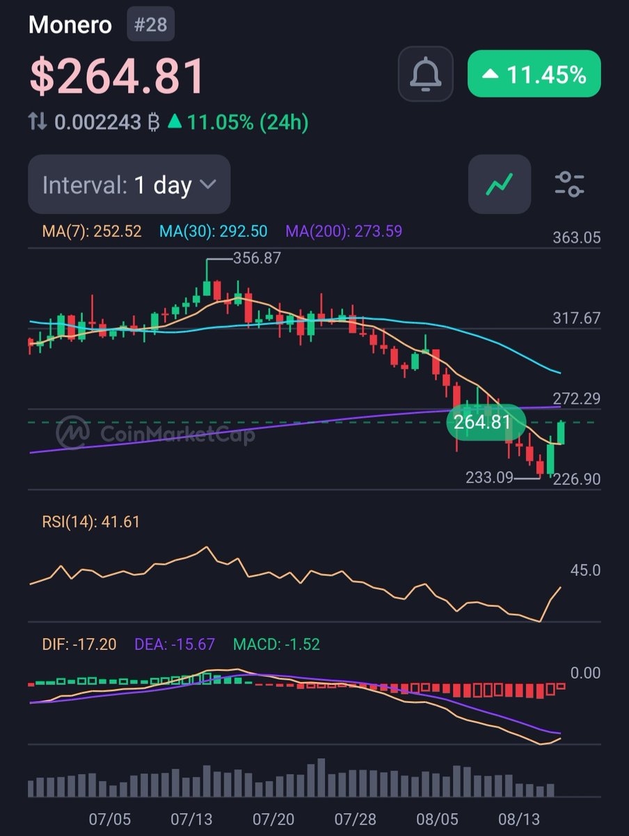Tap the 08/13 date label
The width and height of the screenshot is (629, 836).
coord(520,819)
